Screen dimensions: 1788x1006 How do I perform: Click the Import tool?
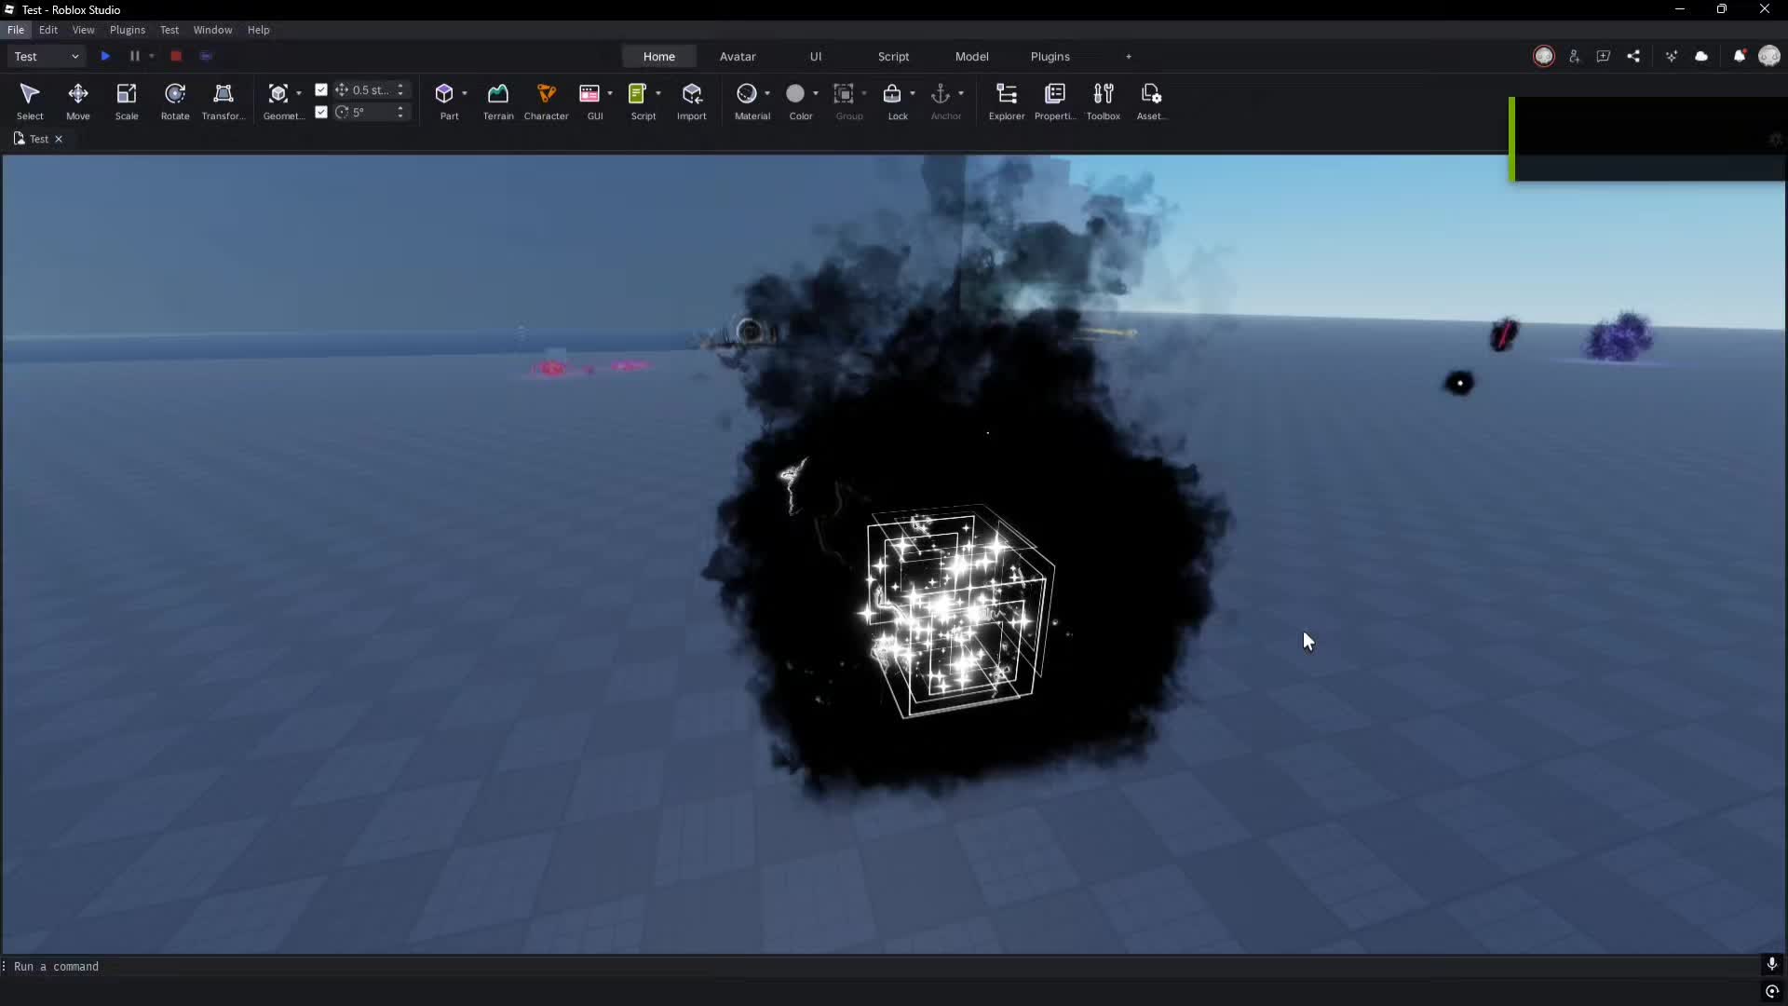[692, 102]
